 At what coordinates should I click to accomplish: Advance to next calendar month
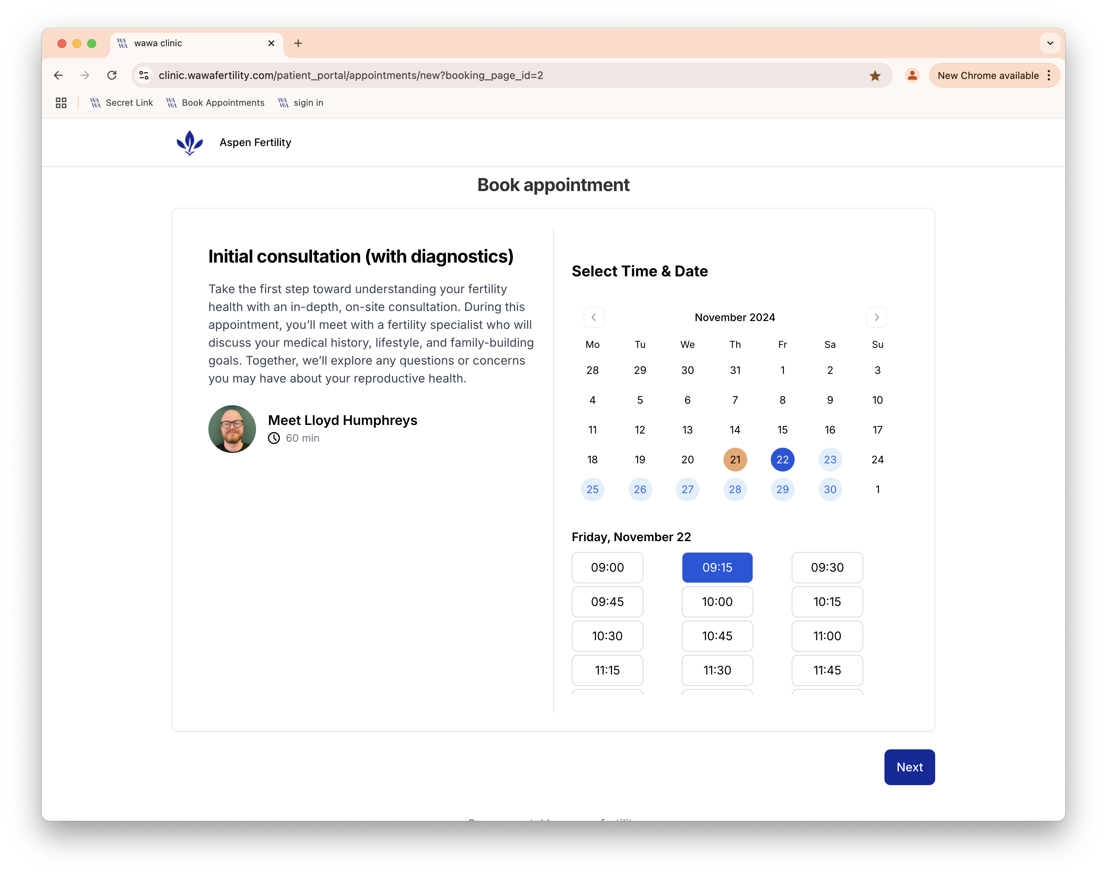pos(876,317)
